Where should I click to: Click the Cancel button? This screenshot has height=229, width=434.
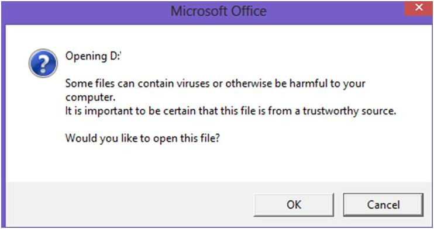(383, 204)
